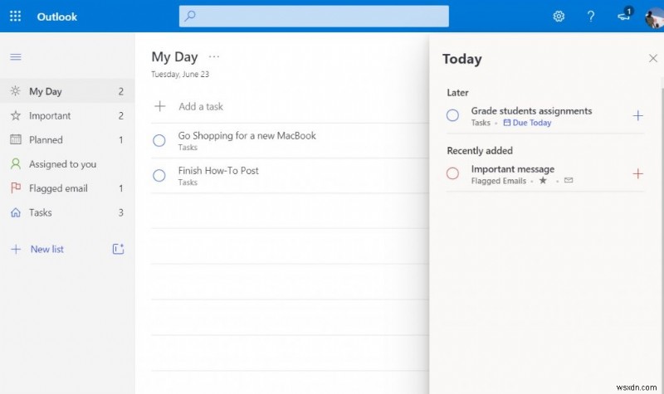Open the Flagged email list
The height and width of the screenshot is (394, 664).
pos(67,188)
